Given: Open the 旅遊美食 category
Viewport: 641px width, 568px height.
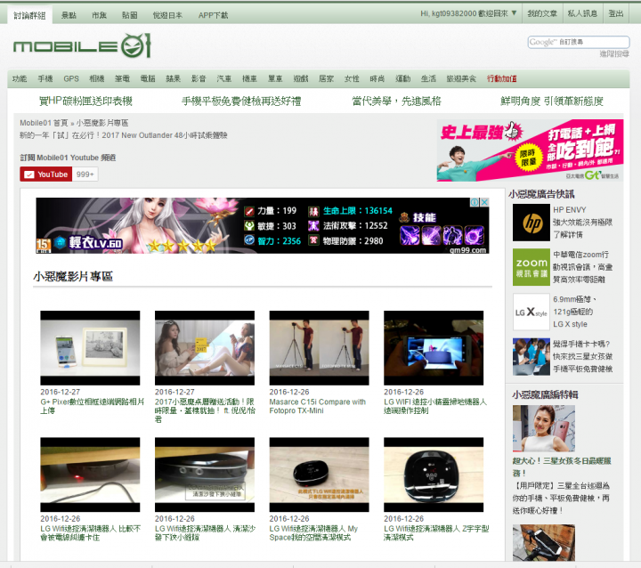Looking at the screenshot, I should pos(461,78).
